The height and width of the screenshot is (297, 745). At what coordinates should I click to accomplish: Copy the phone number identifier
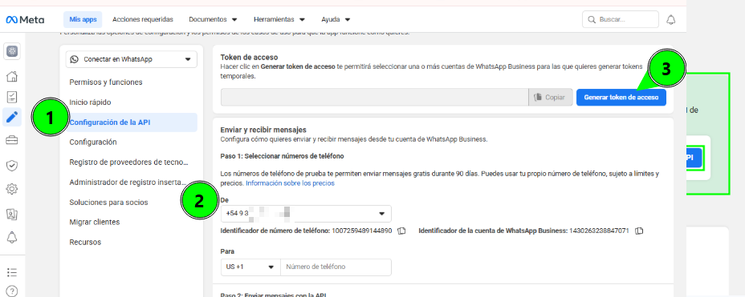point(401,231)
